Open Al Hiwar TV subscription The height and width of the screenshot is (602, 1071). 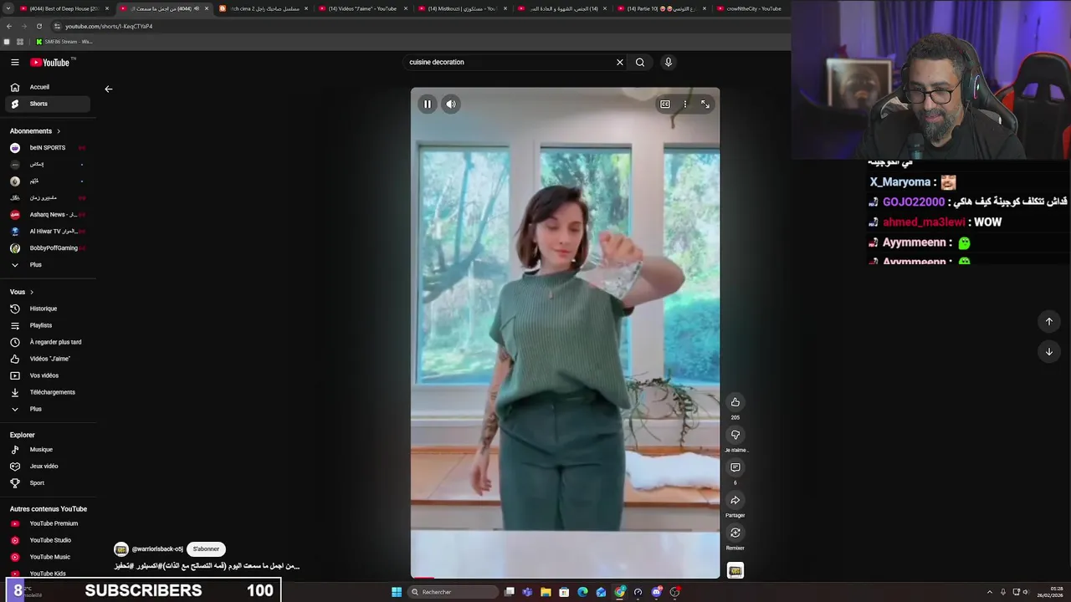[48, 232]
